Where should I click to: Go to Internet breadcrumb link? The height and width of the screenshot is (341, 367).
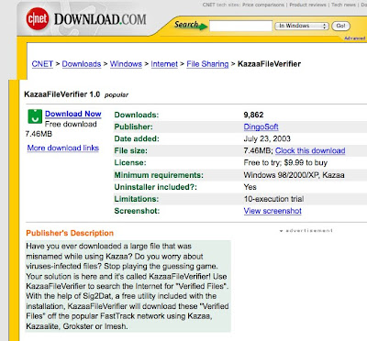coord(164,64)
